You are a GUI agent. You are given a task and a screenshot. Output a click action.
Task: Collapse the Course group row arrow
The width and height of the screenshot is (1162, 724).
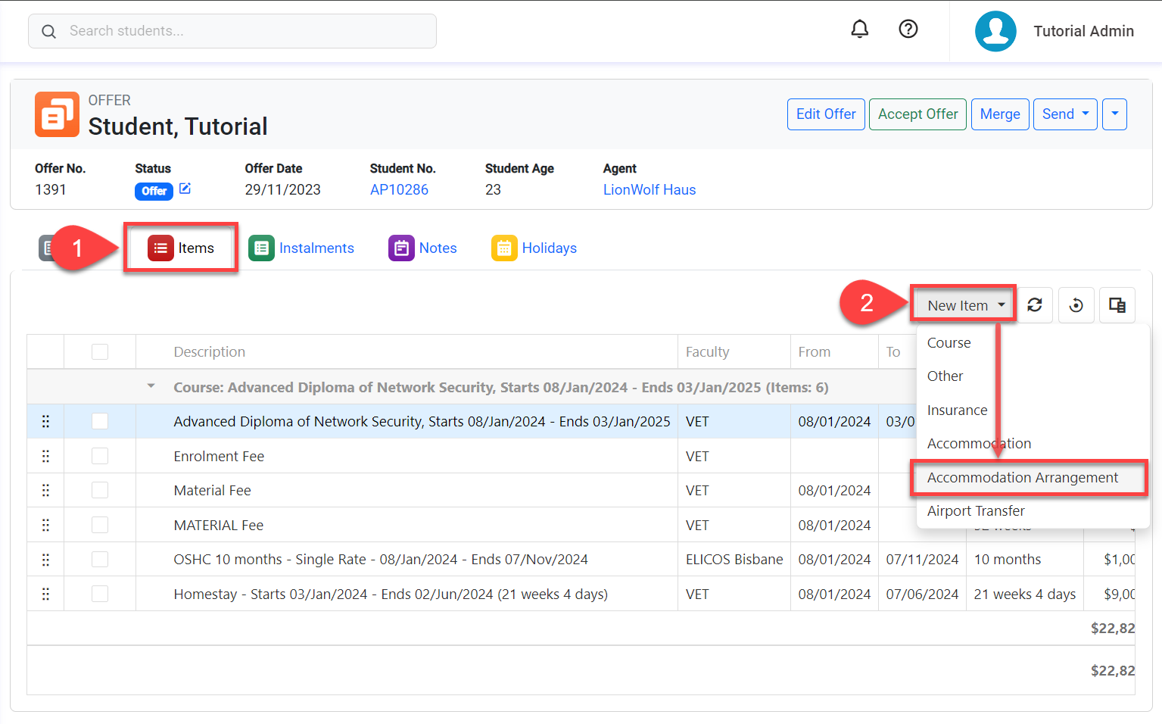[151, 386]
